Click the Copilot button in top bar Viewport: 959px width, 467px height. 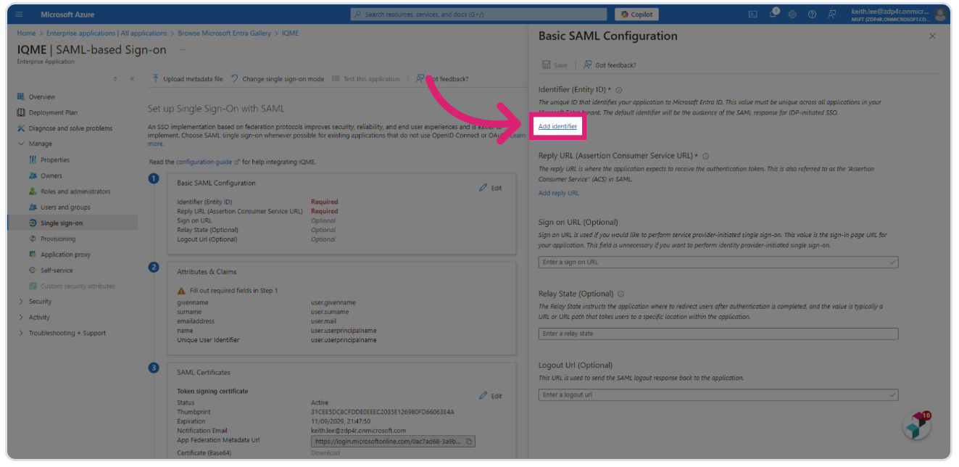637,15
